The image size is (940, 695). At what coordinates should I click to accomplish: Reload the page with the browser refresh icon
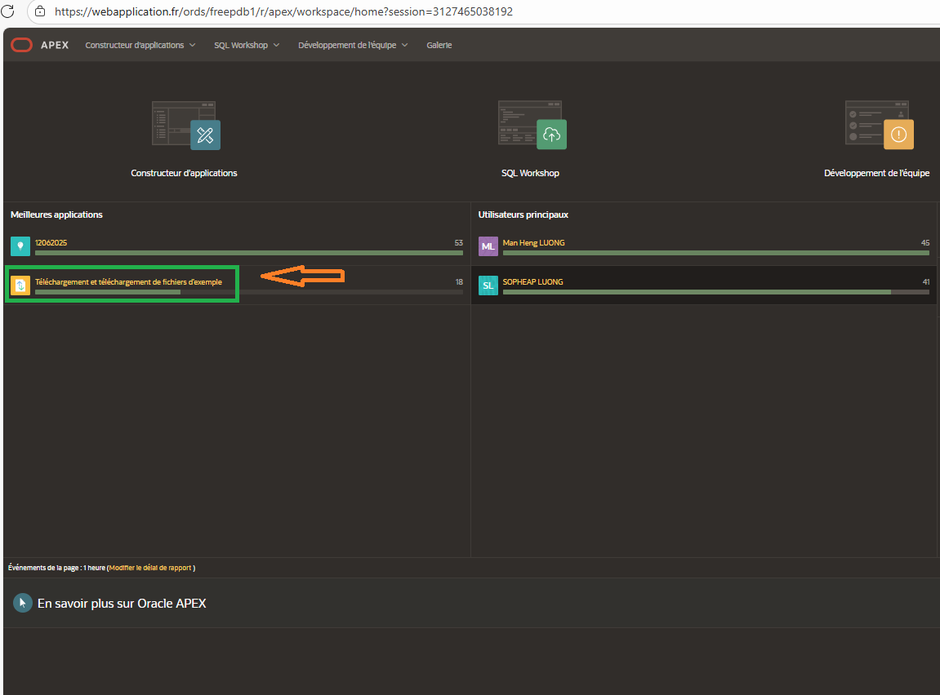tap(8, 12)
